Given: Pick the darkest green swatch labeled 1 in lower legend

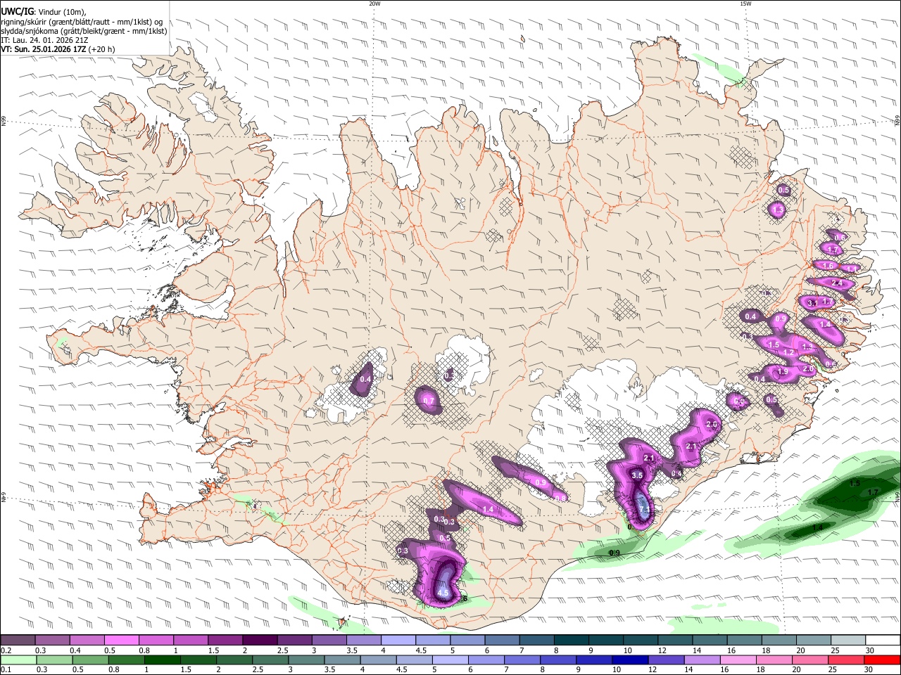Looking at the screenshot, I should click(162, 660).
